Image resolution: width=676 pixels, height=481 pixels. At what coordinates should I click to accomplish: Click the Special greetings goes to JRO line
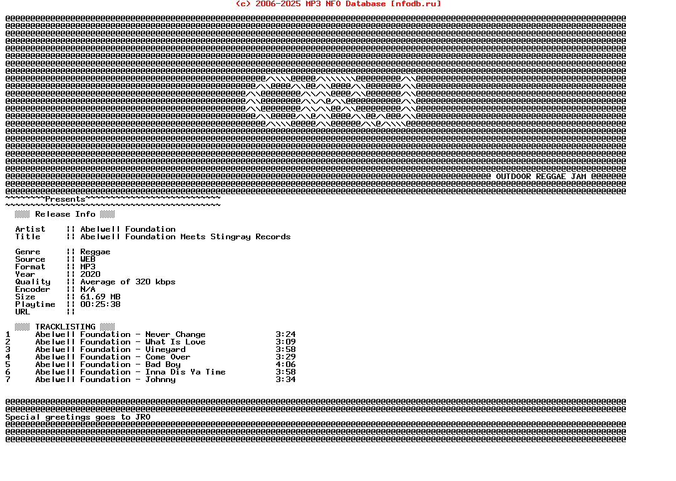coord(78,417)
